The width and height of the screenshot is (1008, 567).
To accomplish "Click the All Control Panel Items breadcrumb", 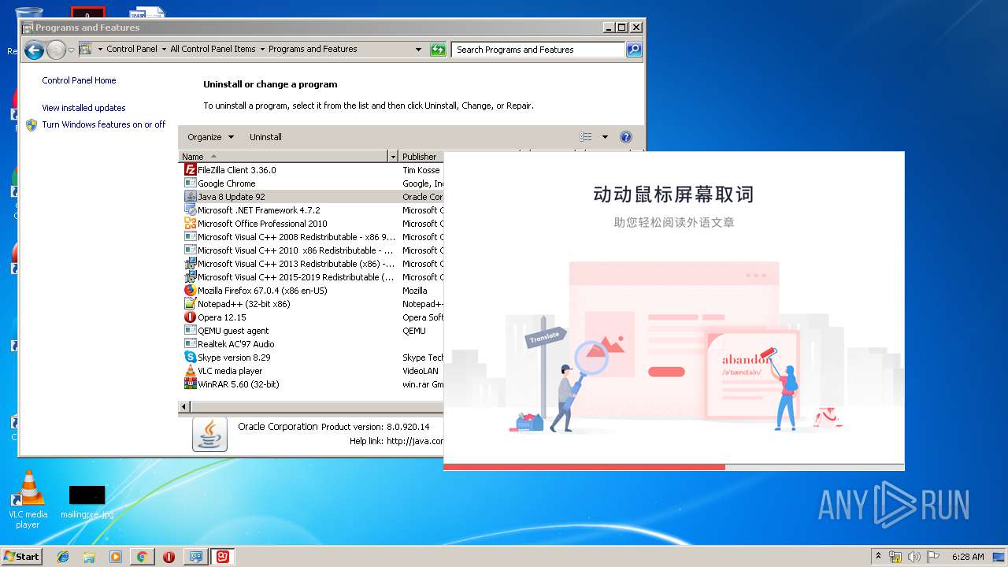I will click(213, 49).
